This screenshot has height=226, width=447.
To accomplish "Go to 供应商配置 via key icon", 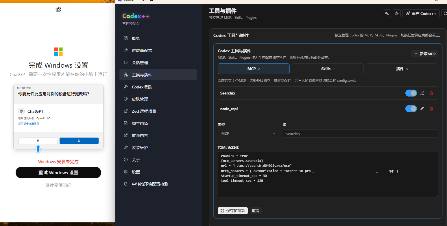I will tap(158, 51).
